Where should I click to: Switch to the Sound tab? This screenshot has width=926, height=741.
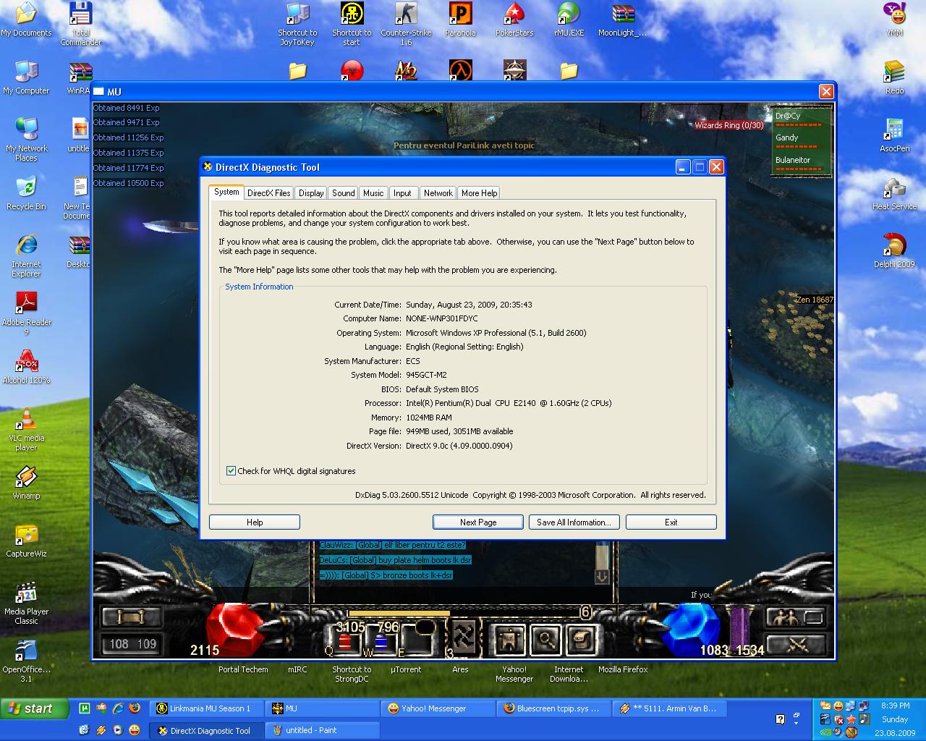coord(344,193)
